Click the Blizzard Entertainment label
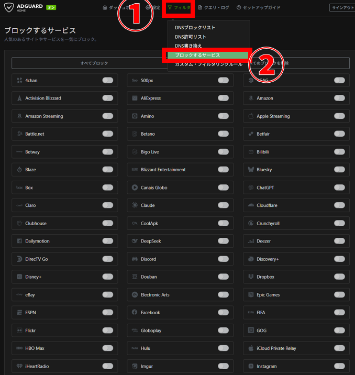This screenshot has height=375, width=355. 163,170
